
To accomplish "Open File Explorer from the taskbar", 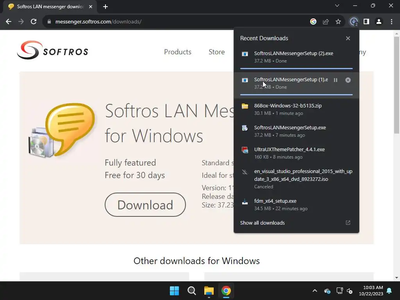I will (x=209, y=291).
